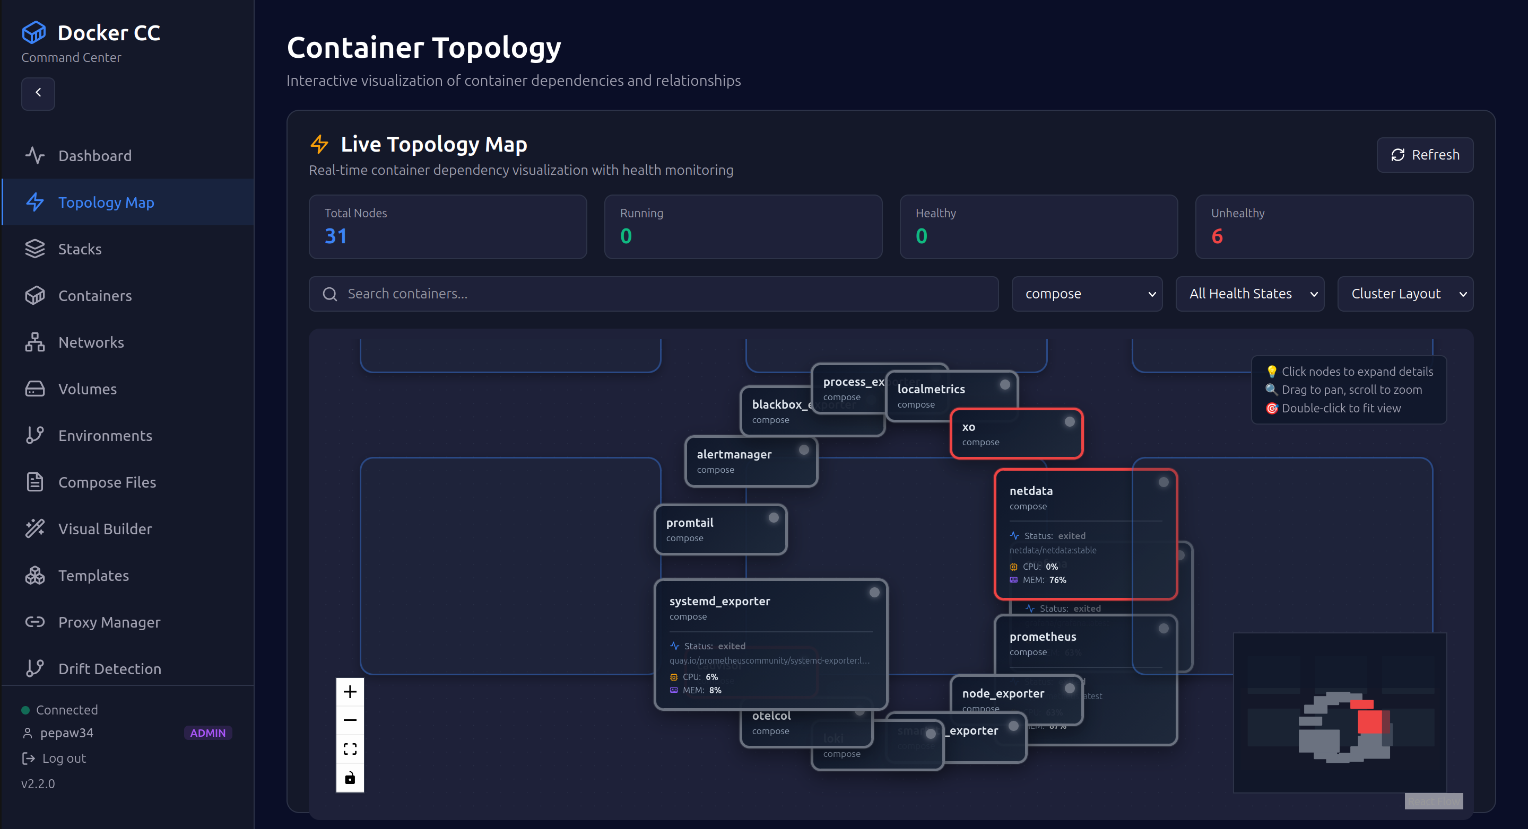Open Containers from the sidebar

tap(95, 295)
